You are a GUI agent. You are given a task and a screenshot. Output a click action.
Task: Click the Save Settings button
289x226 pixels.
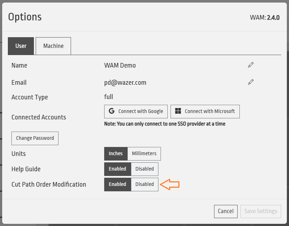(x=260, y=211)
